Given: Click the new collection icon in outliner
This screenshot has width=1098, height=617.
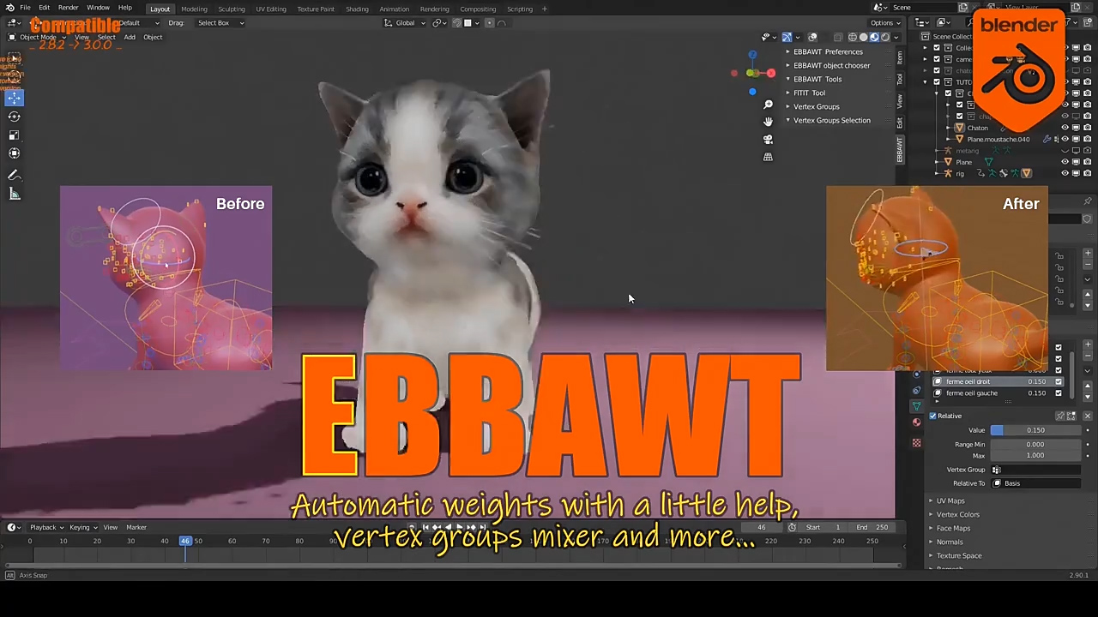Looking at the screenshot, I should tap(1089, 22).
